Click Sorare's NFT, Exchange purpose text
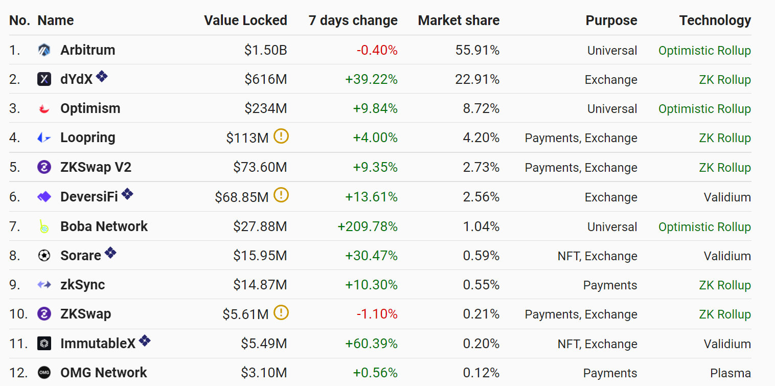Screen dimensions: 775x386 (598, 256)
